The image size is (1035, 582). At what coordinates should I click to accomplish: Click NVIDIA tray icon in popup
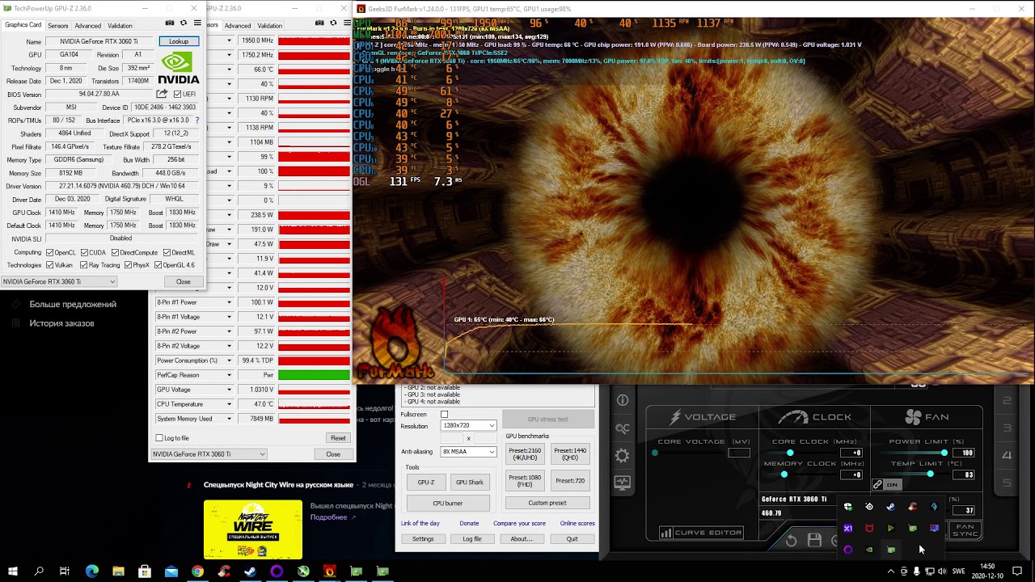tap(869, 550)
